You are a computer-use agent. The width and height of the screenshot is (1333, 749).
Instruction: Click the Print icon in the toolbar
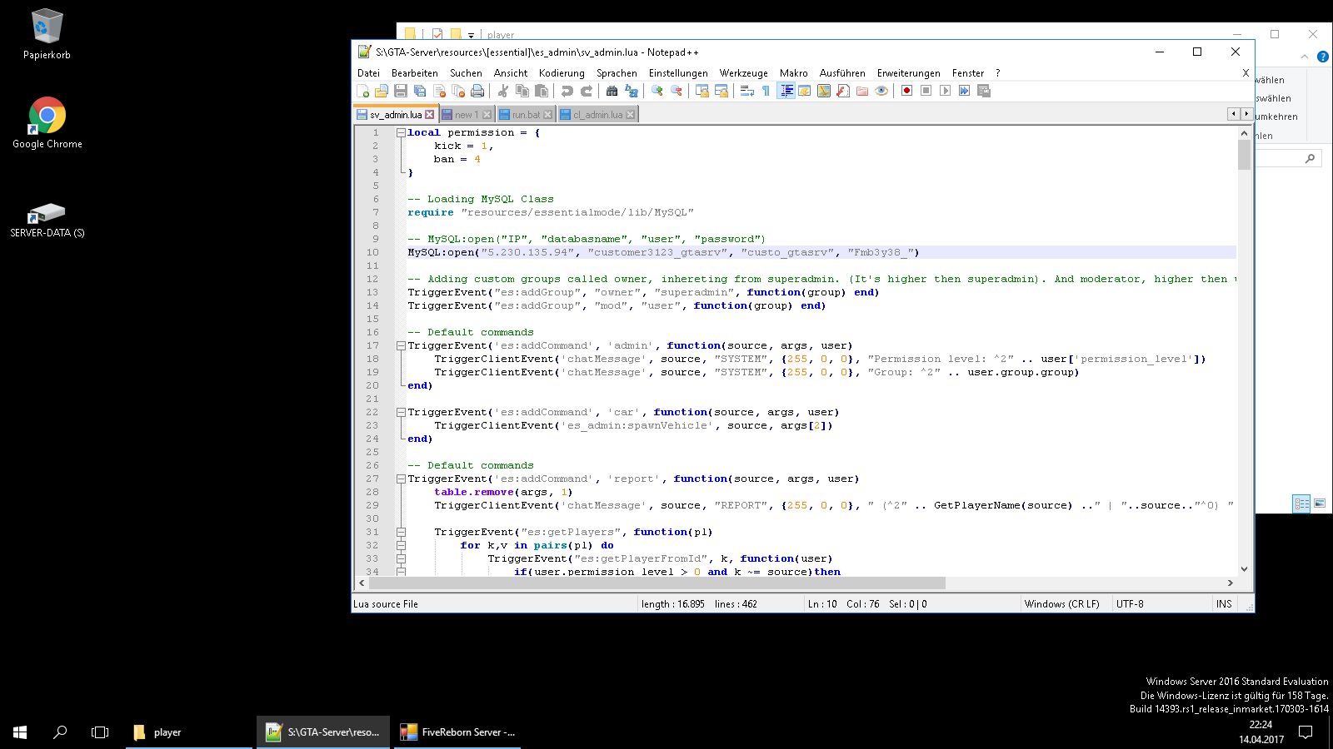click(x=477, y=91)
